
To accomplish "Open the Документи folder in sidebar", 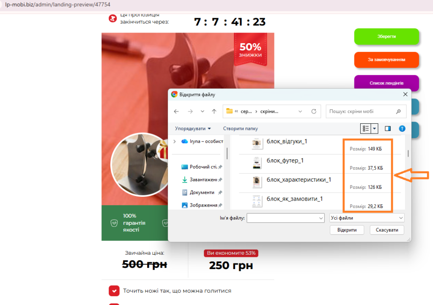I will pos(202,192).
